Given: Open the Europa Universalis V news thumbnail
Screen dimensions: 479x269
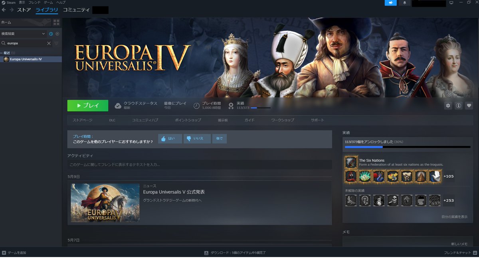Looking at the screenshot, I should click(x=105, y=203).
